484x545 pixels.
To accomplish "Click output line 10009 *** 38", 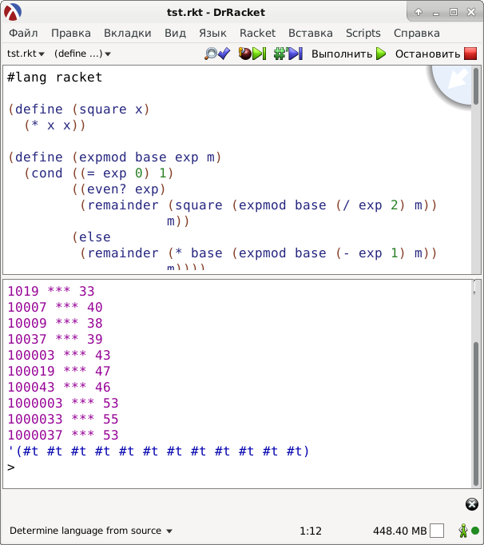I will click(x=55, y=323).
